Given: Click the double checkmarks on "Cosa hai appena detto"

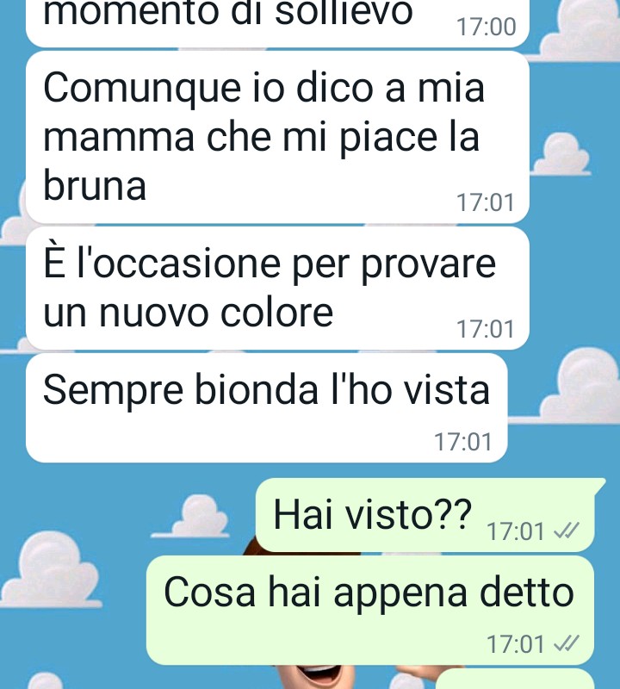Looking at the screenshot, I should 567,644.
